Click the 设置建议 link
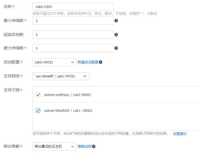The image size is (198, 153). tap(180, 134)
